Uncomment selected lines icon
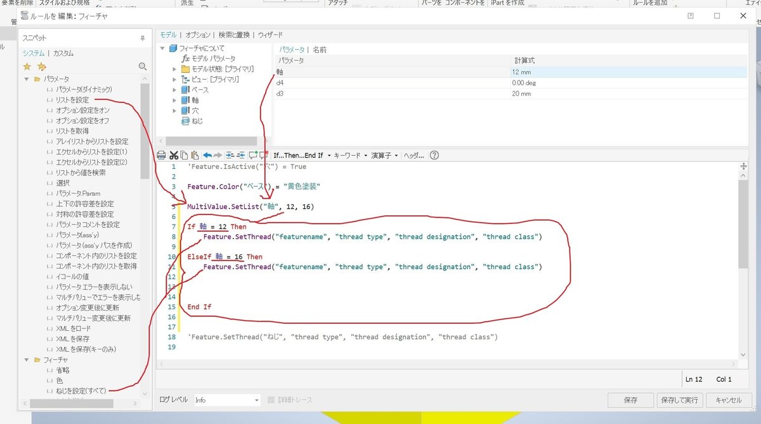This screenshot has height=424, width=761. tap(264, 155)
